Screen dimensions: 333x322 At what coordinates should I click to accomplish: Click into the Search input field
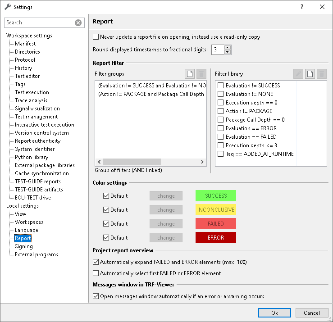tap(40, 23)
